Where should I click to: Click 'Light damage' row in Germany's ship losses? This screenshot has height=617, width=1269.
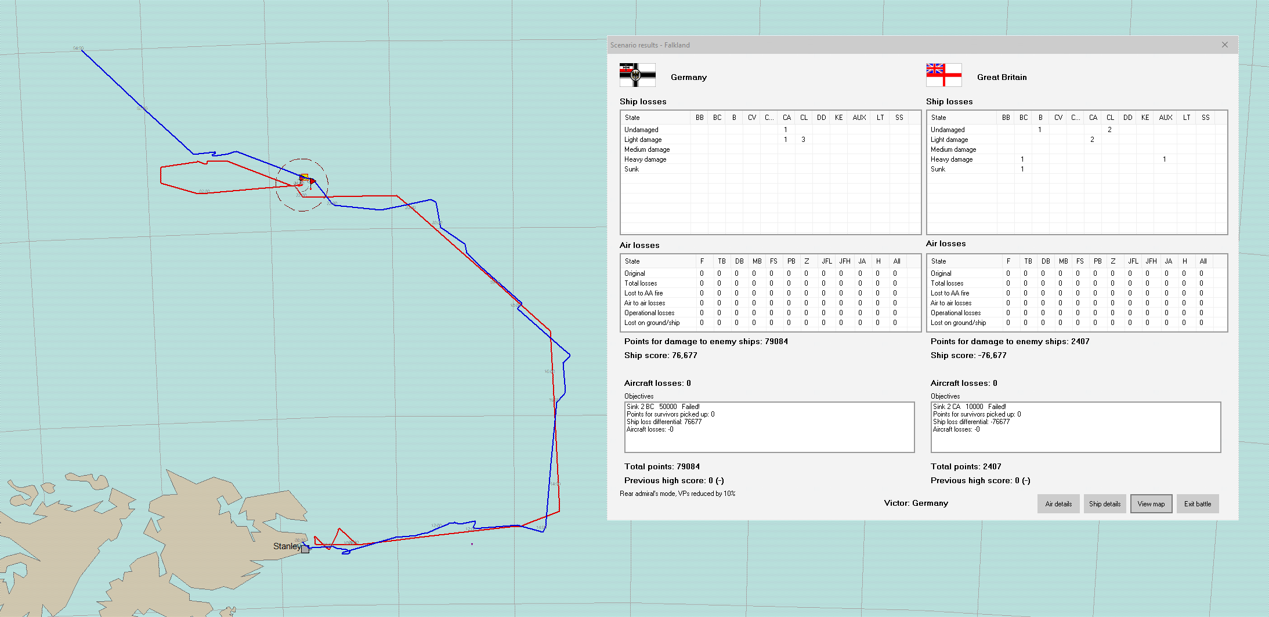click(x=771, y=140)
